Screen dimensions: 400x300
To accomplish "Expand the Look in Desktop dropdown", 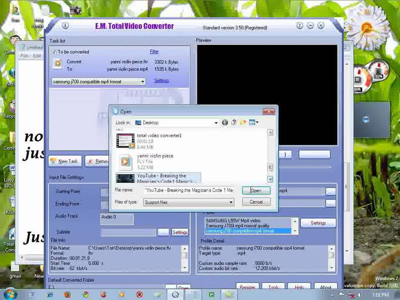I will coord(216,122).
